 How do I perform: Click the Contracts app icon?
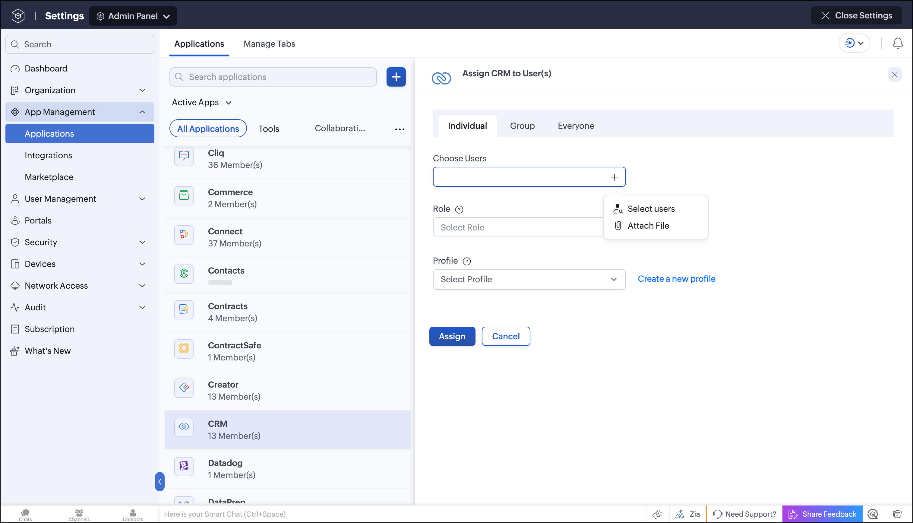point(184,309)
